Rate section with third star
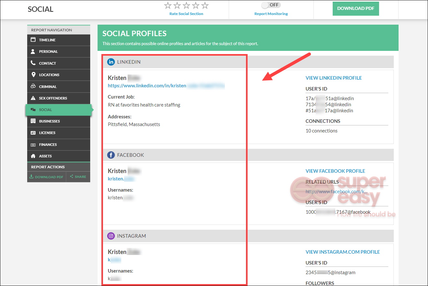The image size is (428, 286). point(186,5)
